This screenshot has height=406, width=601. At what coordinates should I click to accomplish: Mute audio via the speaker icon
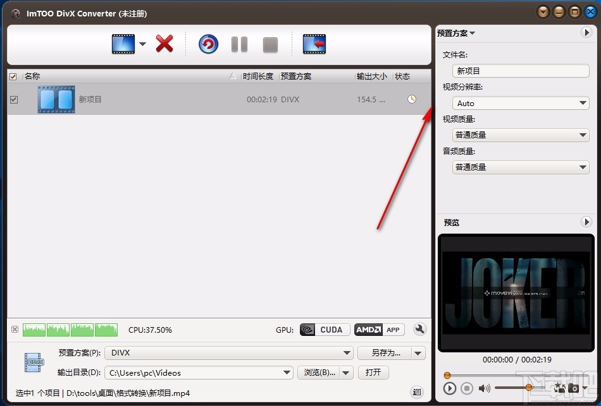(x=483, y=387)
